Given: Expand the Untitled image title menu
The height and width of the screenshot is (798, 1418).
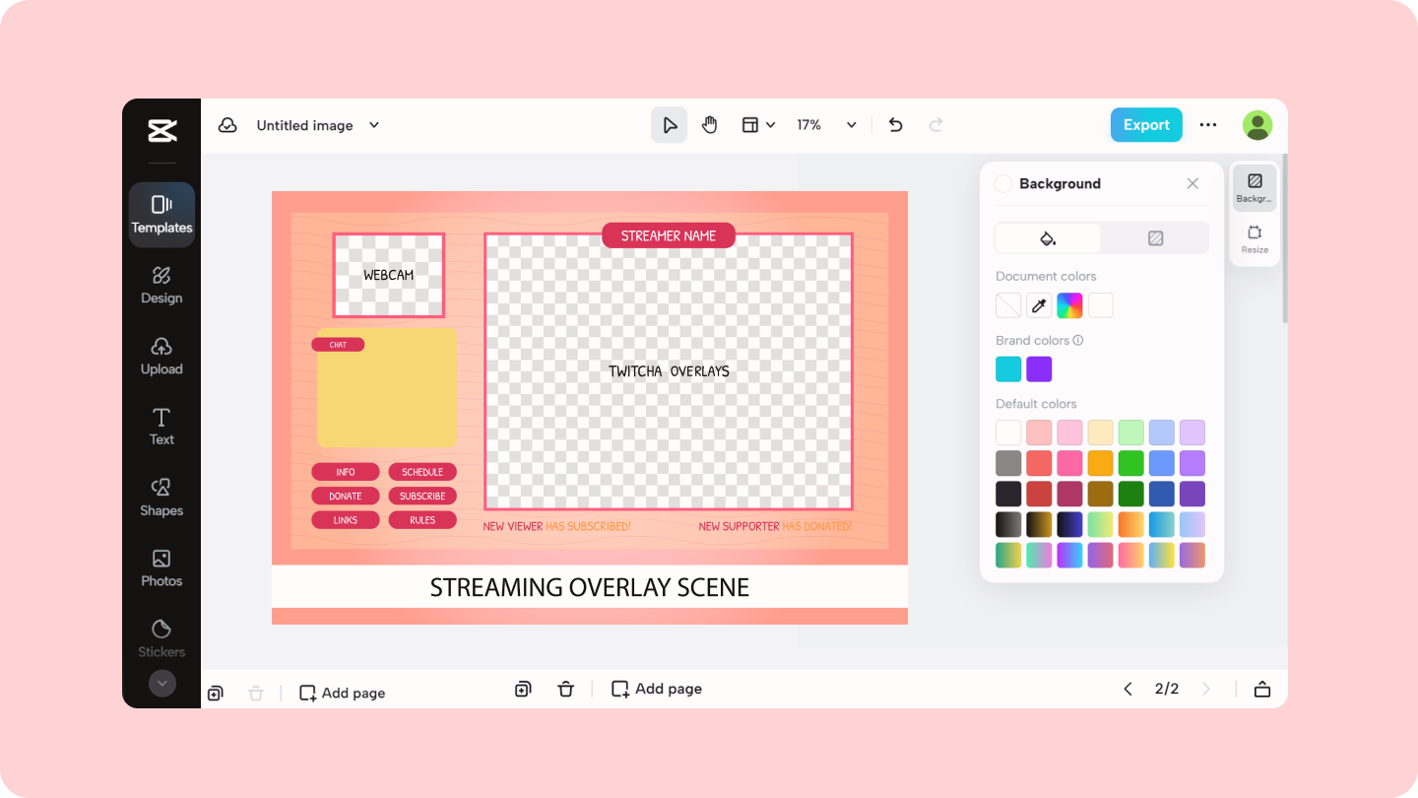Looking at the screenshot, I should point(373,125).
